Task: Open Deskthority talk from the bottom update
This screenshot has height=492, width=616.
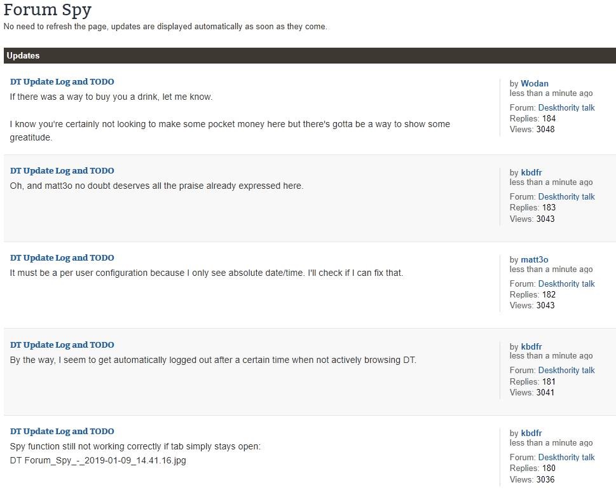Action: tap(566, 457)
